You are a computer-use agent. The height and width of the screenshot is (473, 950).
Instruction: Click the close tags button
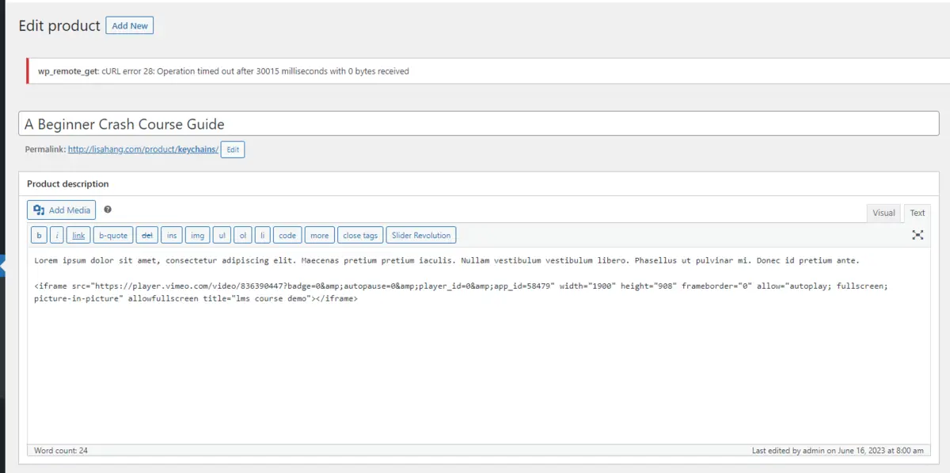click(360, 235)
